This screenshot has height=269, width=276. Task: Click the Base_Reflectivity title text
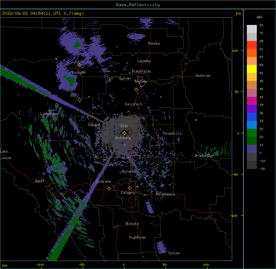coord(138,5)
